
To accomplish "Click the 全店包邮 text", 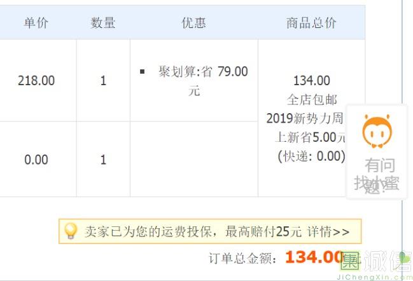I will click(x=311, y=100).
